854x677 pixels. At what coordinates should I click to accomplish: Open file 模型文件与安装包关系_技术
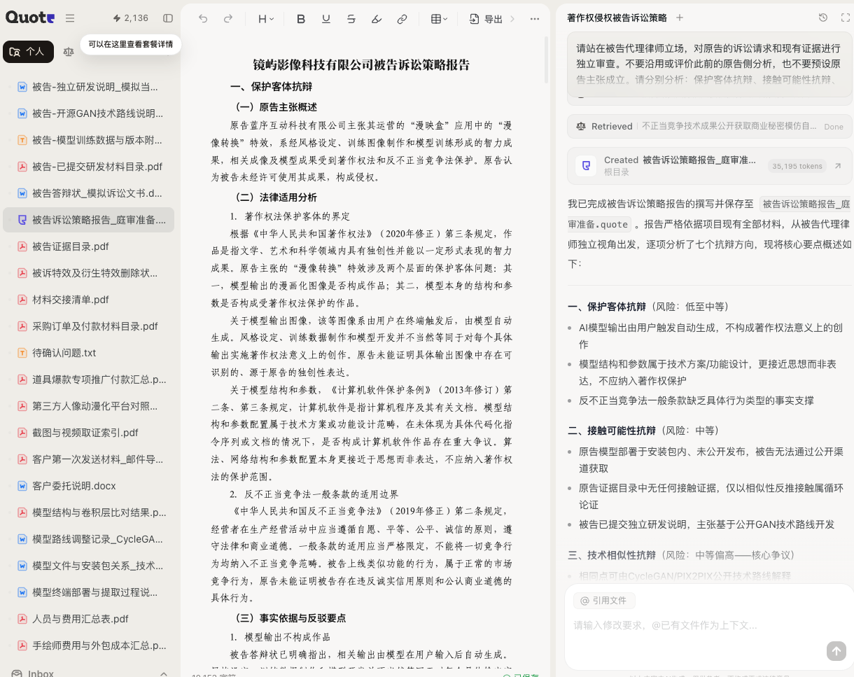pos(88,566)
